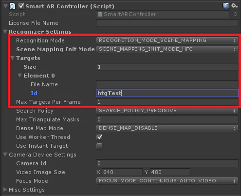Screen dimensions: 241x196
Task: Click the Max Targets Per Frame field
Action: pos(167,102)
